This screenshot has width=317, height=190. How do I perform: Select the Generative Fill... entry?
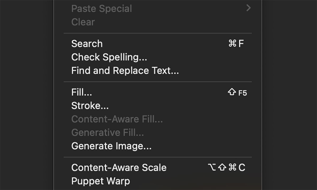[108, 133]
